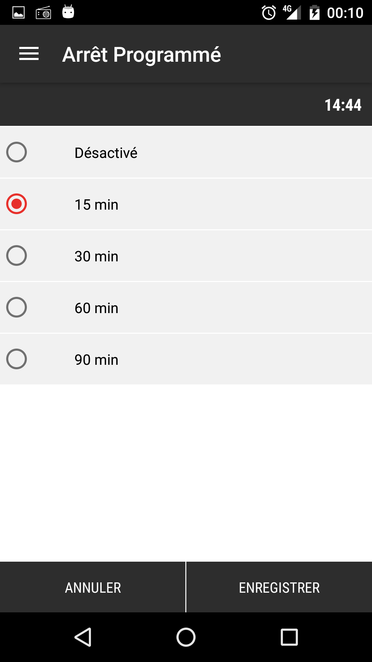Select the Désactivé radio button
The height and width of the screenshot is (662, 372).
pyautogui.click(x=17, y=152)
